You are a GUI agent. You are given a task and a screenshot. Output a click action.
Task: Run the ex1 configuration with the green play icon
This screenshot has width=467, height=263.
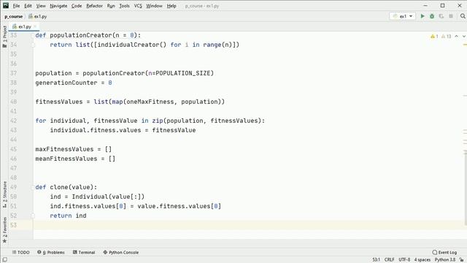[422, 16]
